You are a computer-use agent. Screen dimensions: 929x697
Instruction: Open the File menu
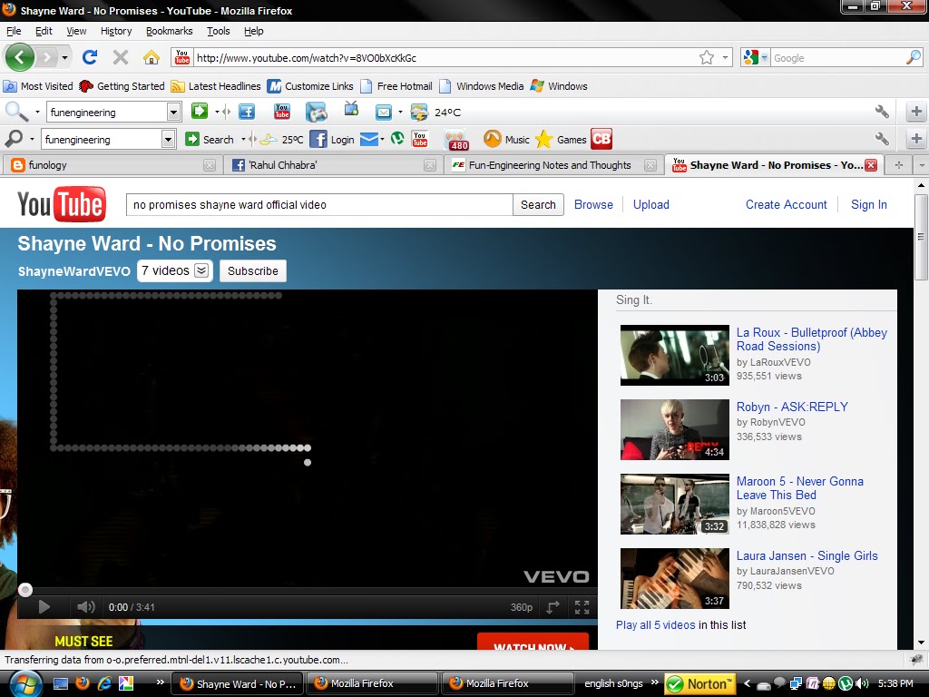coord(14,31)
